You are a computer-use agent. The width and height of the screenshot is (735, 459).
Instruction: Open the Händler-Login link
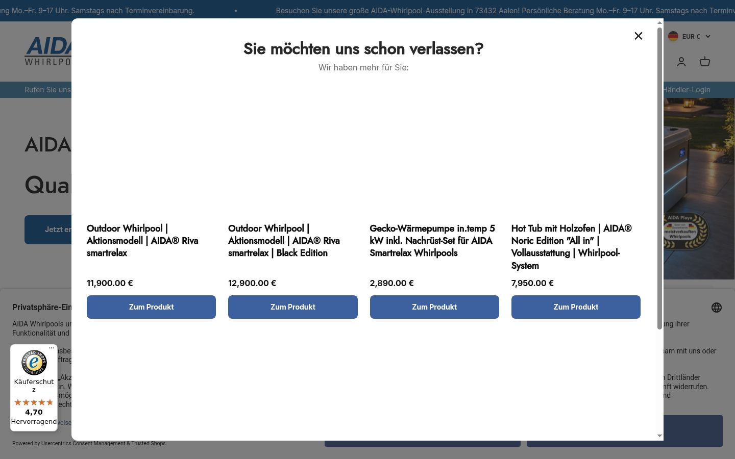(687, 90)
